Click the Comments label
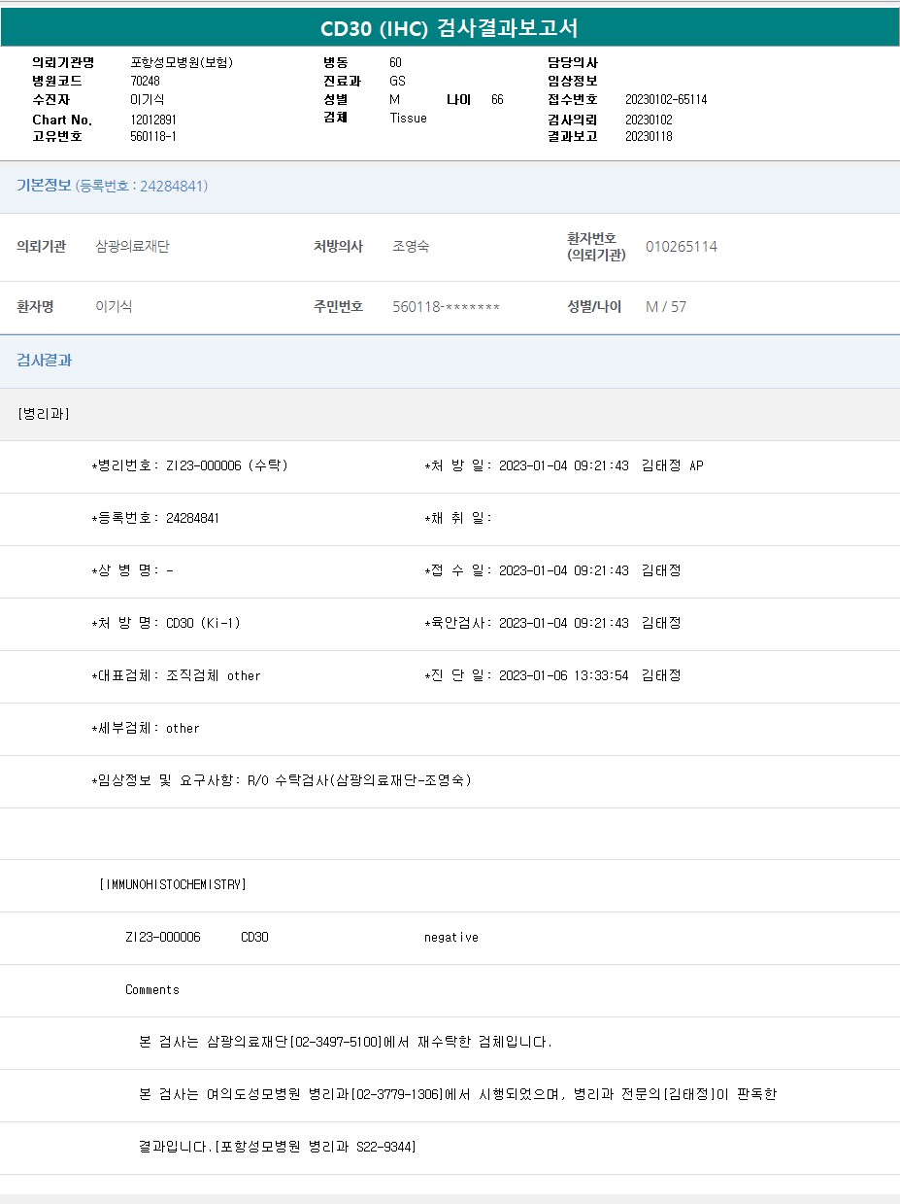900x1204 pixels. pyautogui.click(x=151, y=989)
